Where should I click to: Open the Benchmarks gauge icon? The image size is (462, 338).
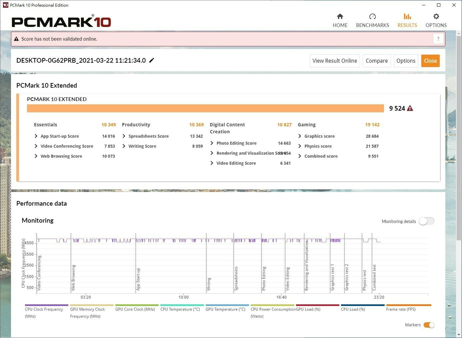pyautogui.click(x=372, y=17)
